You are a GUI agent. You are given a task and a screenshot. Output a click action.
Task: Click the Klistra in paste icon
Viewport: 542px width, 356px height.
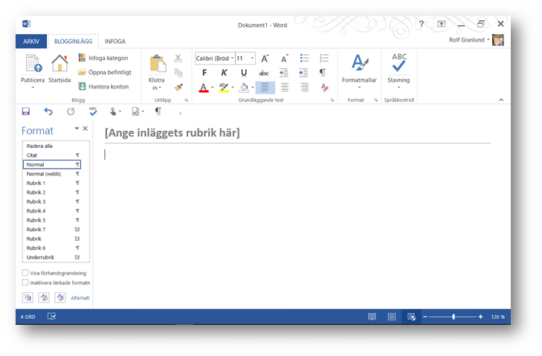pos(157,64)
